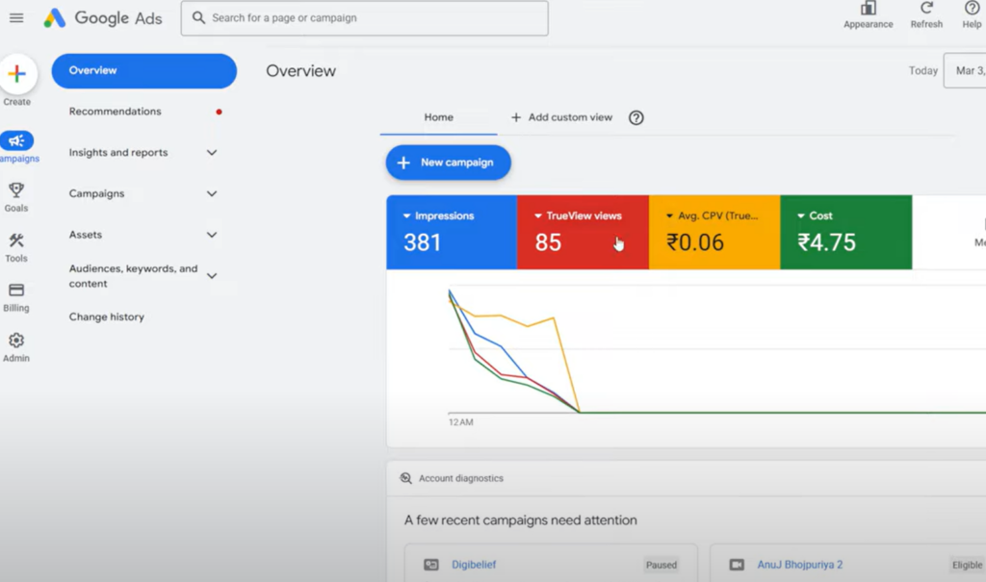Image resolution: width=986 pixels, height=582 pixels.
Task: Click the Digibelief campaign type icon
Action: pos(430,565)
